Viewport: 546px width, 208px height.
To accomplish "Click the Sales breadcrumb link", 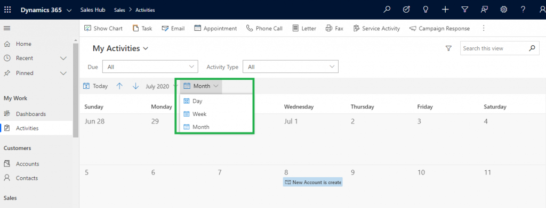I will pyautogui.click(x=119, y=10).
